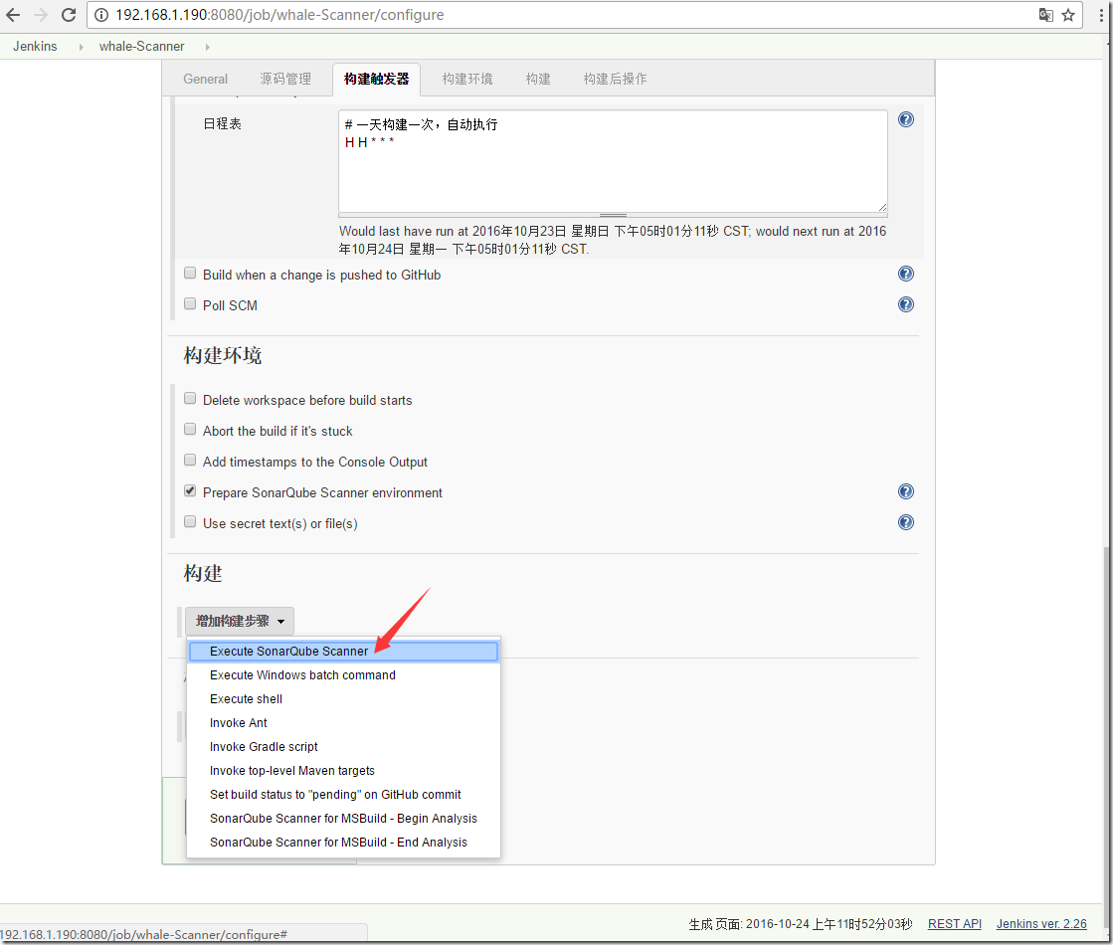Check Abort the build if it's stuck
Image resolution: width=1113 pixels, height=945 pixels.
[x=190, y=430]
